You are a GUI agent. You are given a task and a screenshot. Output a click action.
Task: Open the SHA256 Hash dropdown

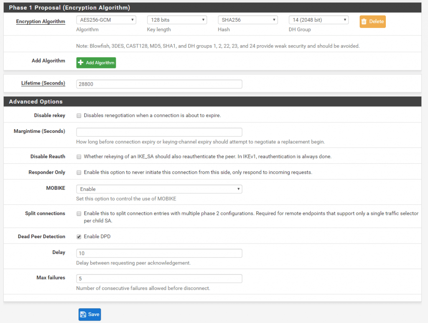[248, 20]
